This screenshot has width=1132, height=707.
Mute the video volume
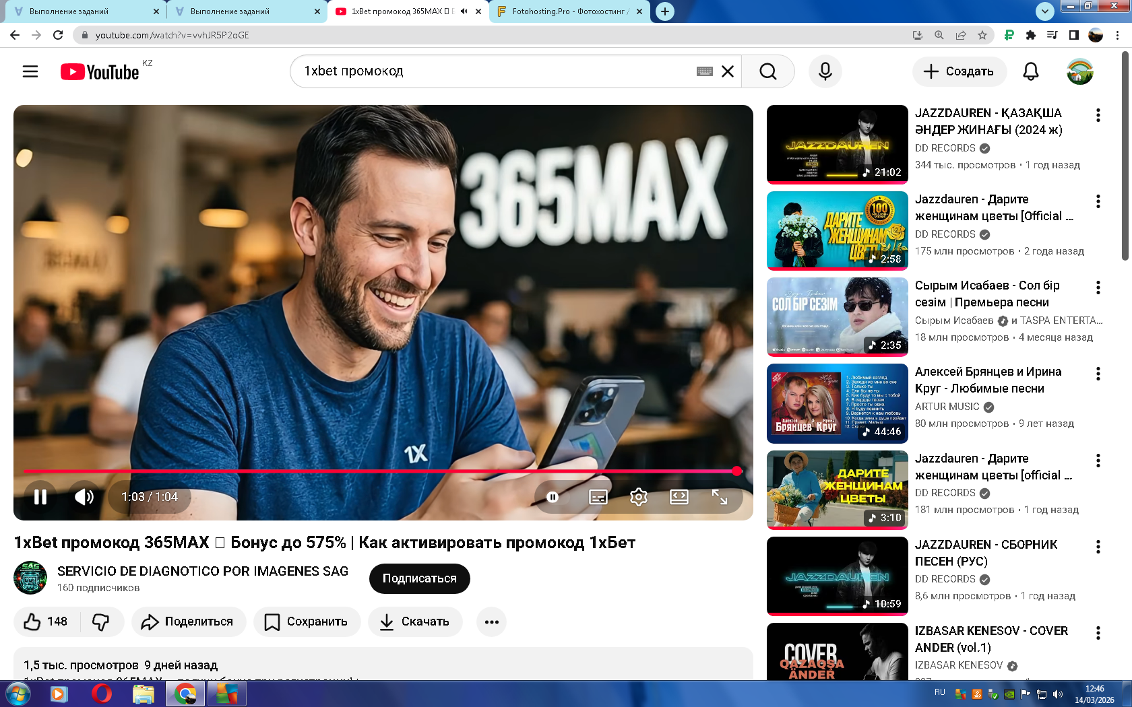point(84,497)
